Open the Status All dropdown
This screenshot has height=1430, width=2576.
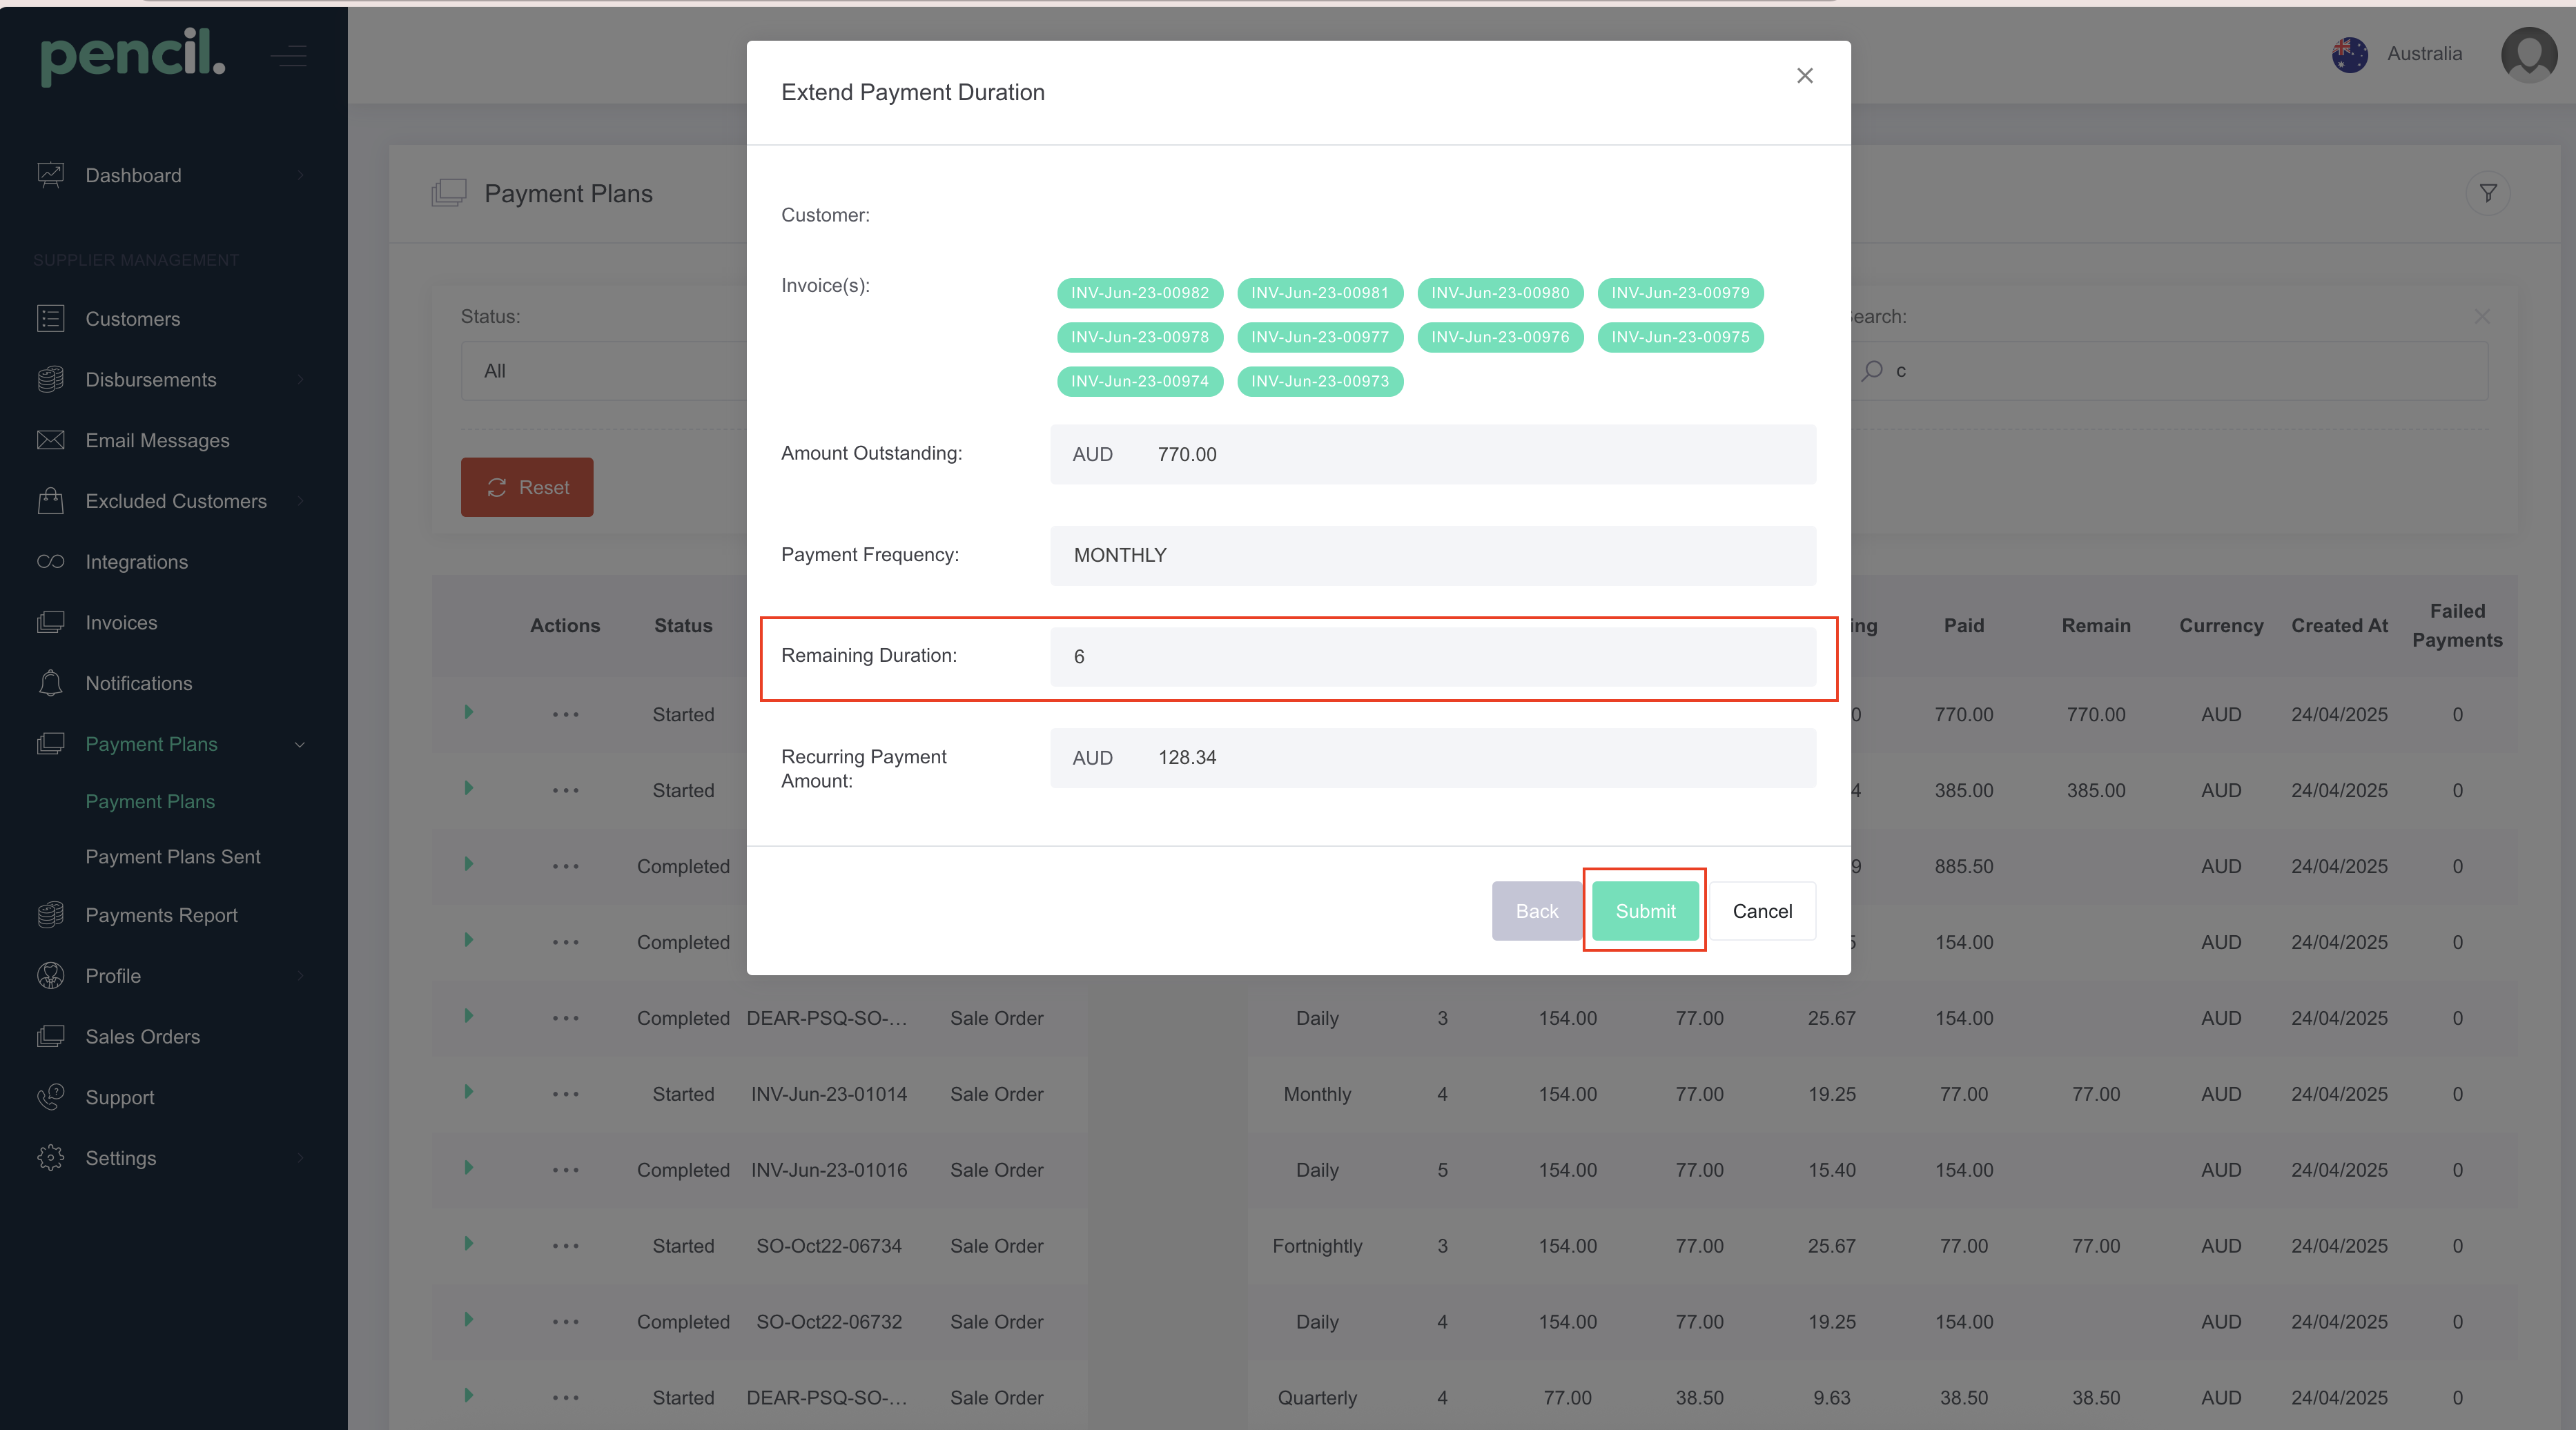[x=604, y=371]
